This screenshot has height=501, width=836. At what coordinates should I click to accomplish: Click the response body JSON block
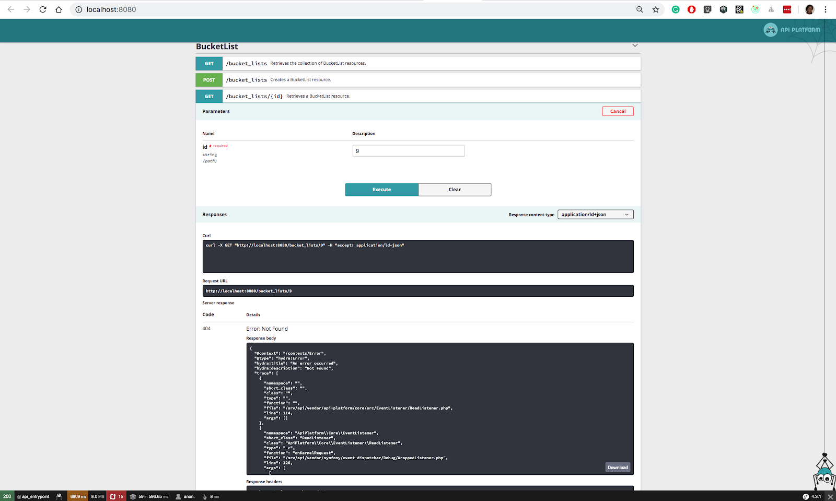(440, 409)
